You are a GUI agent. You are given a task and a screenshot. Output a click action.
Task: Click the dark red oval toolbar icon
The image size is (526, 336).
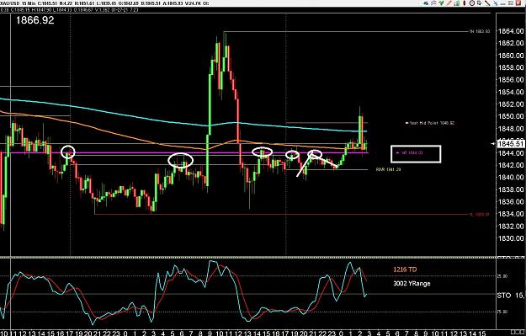point(465,3)
